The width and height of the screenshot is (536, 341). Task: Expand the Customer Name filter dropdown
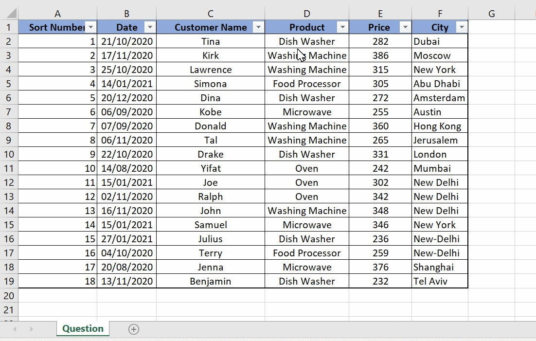tap(258, 27)
